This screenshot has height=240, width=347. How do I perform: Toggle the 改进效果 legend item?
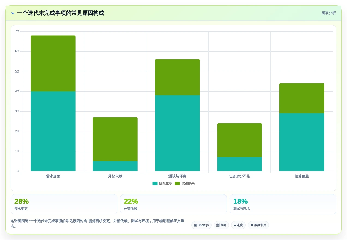[185, 183]
